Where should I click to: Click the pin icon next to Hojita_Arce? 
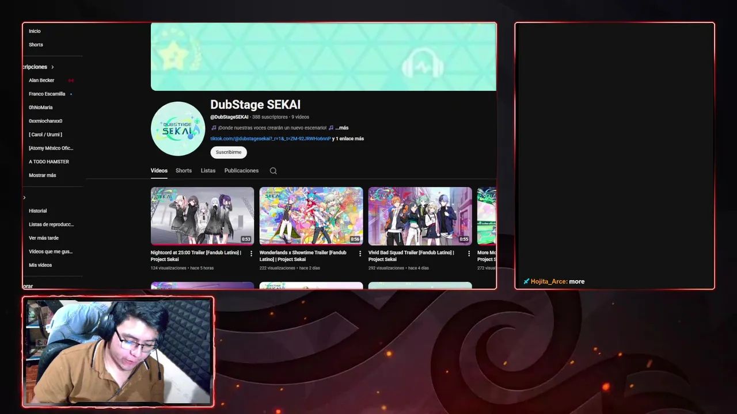pos(526,282)
